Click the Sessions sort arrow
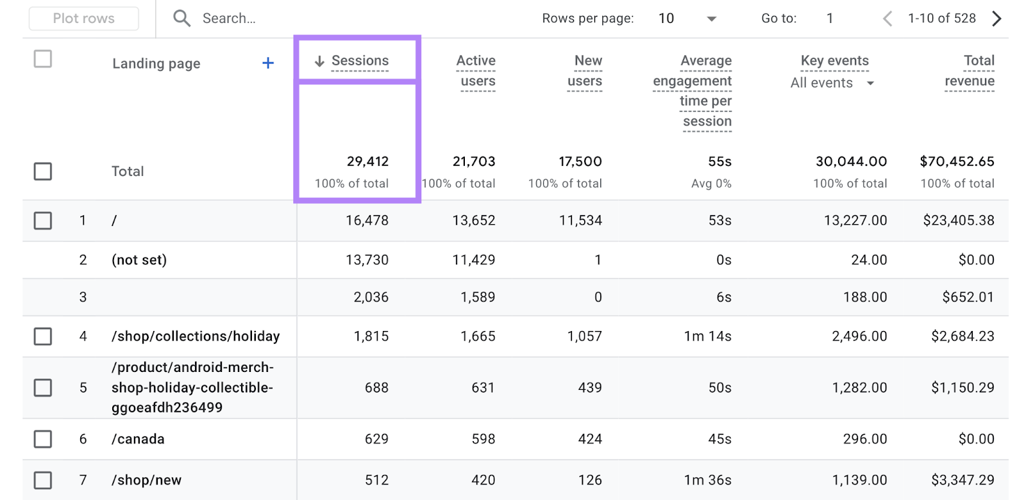This screenshot has height=500, width=1026. 319,61
